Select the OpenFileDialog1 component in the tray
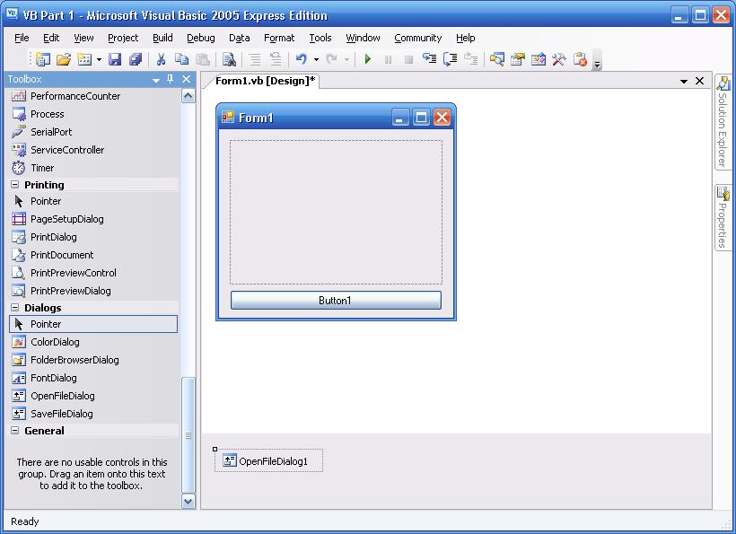The image size is (736, 534). [267, 460]
